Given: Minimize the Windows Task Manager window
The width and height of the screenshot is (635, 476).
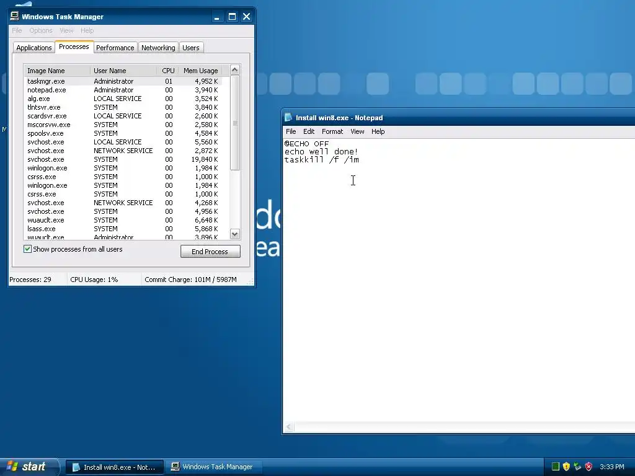Looking at the screenshot, I should point(217,17).
